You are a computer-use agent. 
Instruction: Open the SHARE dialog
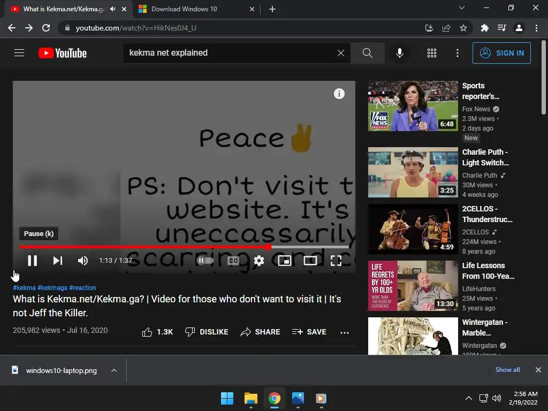[261, 332]
